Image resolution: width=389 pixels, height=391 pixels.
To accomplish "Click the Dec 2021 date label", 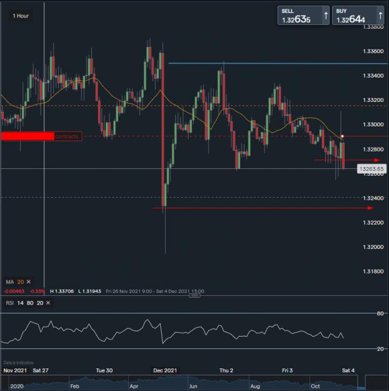I will [165, 370].
